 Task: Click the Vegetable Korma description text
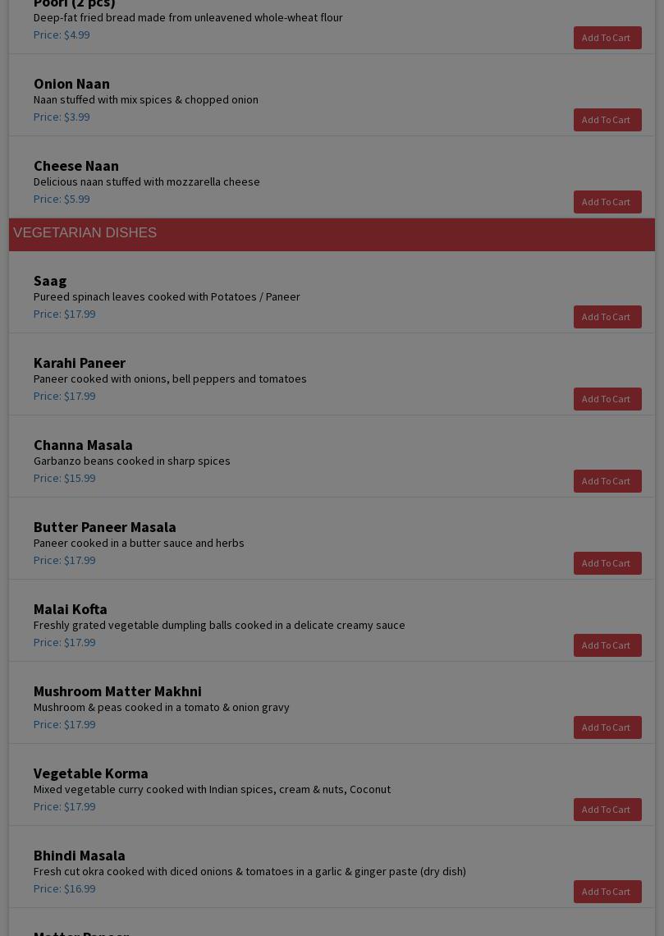(x=212, y=789)
